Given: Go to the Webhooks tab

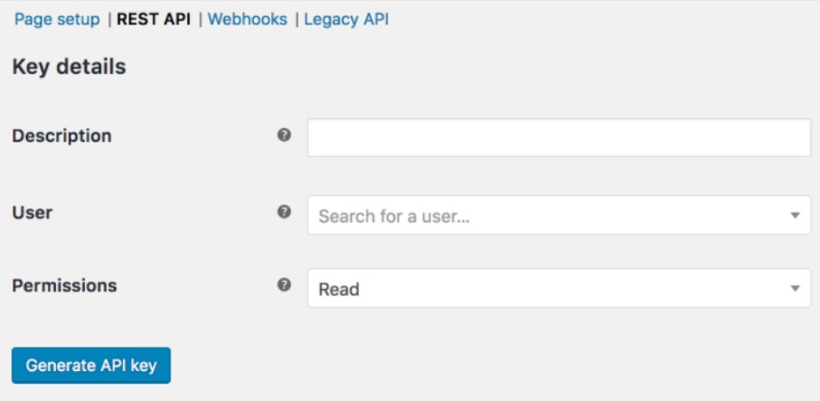Looking at the screenshot, I should click(x=247, y=20).
